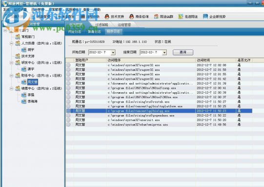Click the computer icon beside 谭宇
Viewport: 264px width, 187px height.
point(24,69)
